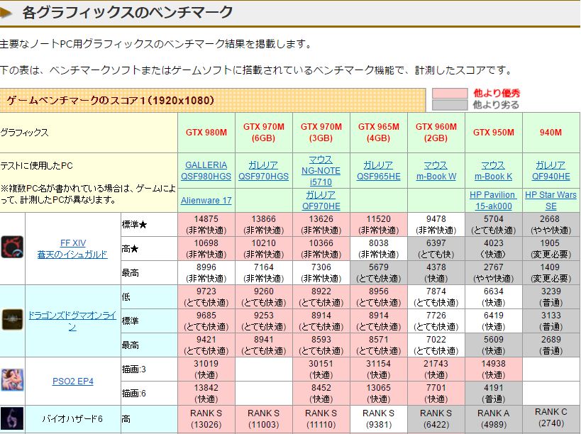Click the RANK C (2740) cell

551,419
